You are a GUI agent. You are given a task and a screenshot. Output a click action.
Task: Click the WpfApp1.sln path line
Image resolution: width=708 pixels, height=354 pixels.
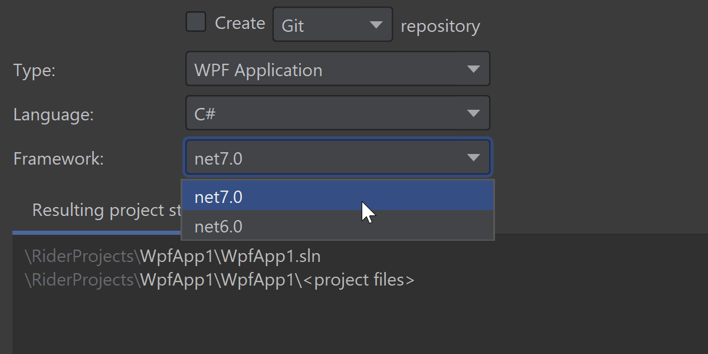coord(173,256)
